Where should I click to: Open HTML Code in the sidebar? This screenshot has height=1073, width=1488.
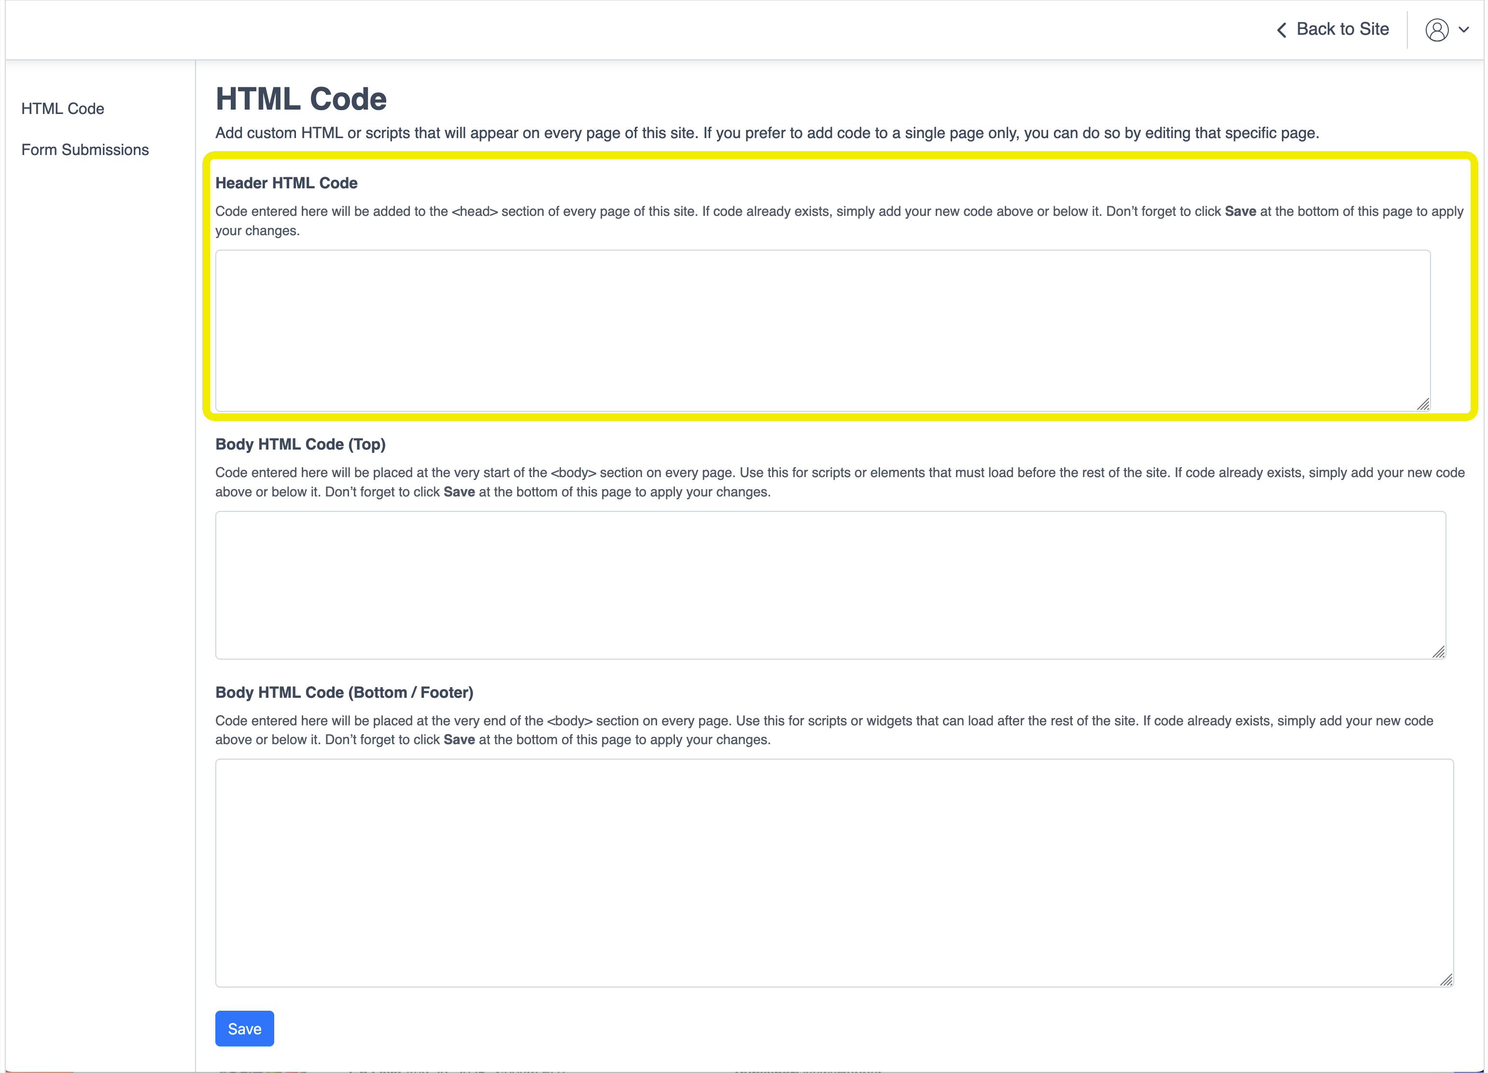click(x=62, y=109)
